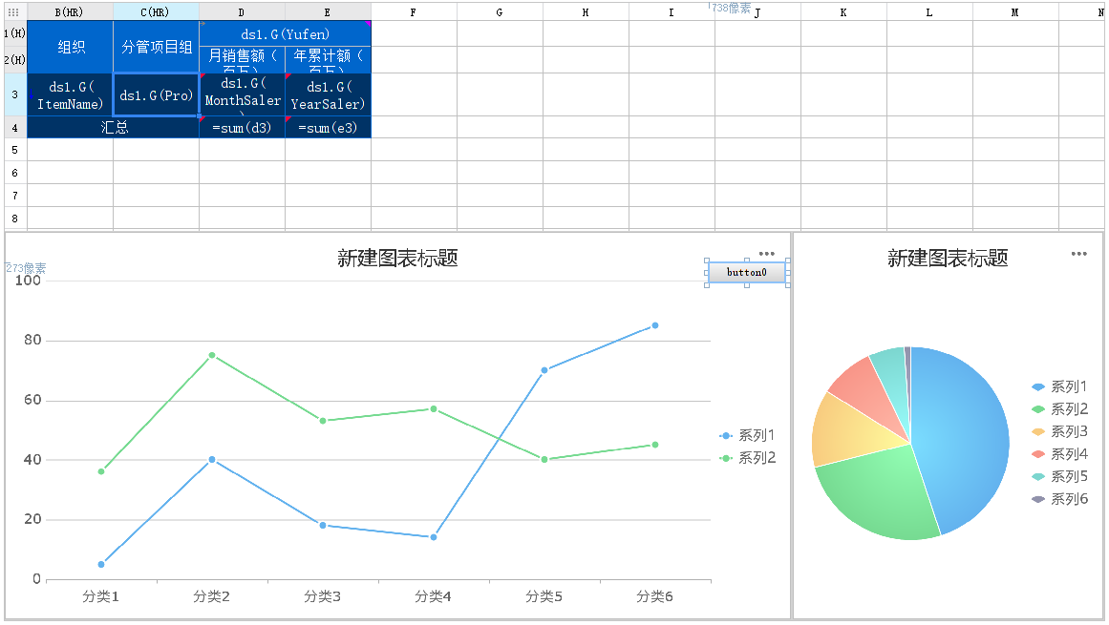Select column header E
1109x625 pixels.
pos(328,12)
